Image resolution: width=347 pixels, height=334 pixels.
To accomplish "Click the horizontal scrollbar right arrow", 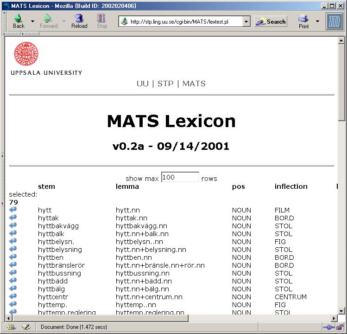I will click(x=334, y=318).
